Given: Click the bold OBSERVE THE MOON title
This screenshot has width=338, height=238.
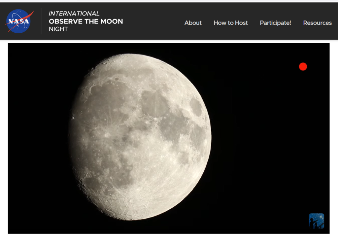Looking at the screenshot, I should click(86, 21).
